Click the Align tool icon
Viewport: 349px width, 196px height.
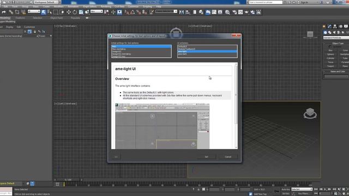click(x=188, y=12)
